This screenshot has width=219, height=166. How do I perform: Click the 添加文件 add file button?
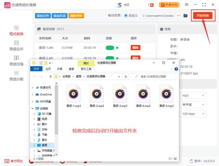(43, 16)
